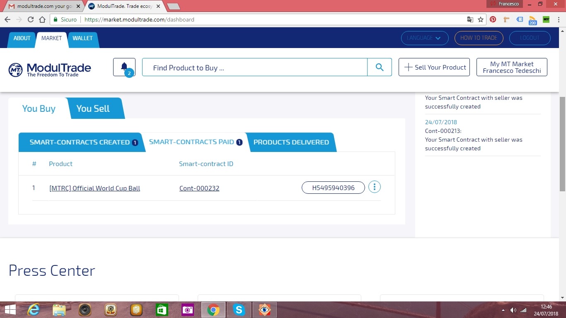This screenshot has height=318, width=566.
Task: Open the Cont-000232 contract link
Action: point(199,188)
